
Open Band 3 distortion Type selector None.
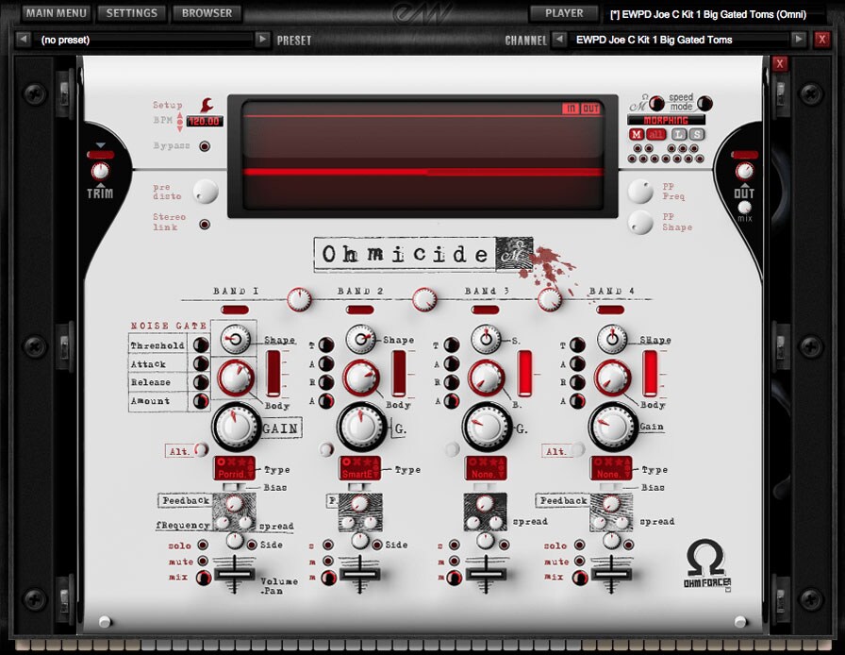click(486, 468)
